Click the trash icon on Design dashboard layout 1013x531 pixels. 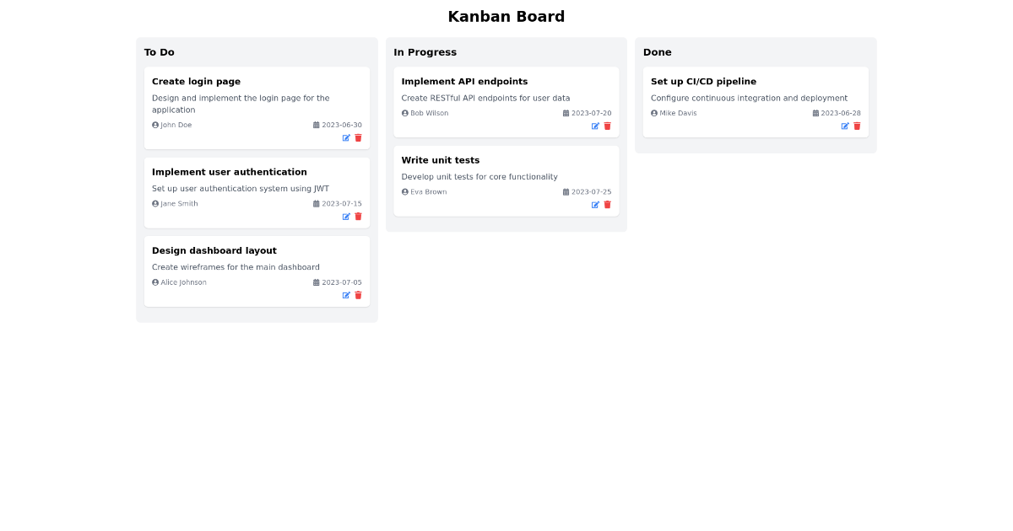coord(358,295)
